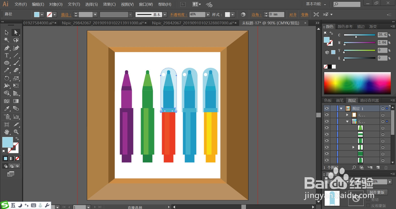Select the Magic Wand tool
Image resolution: width=396 pixels, height=209 pixels.
pos(7,40)
